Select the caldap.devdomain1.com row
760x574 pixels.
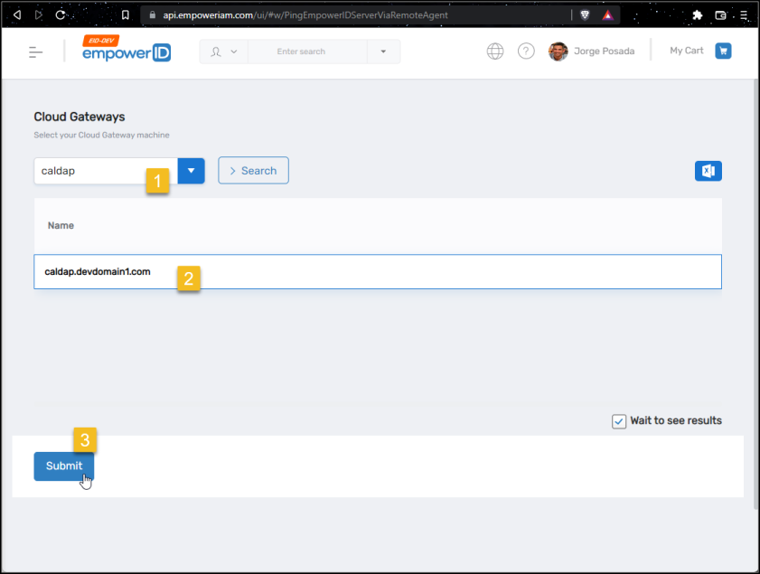(x=377, y=271)
